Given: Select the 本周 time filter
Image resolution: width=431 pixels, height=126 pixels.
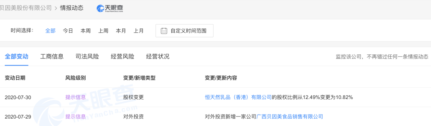Looking at the screenshot, I should (x=86, y=31).
